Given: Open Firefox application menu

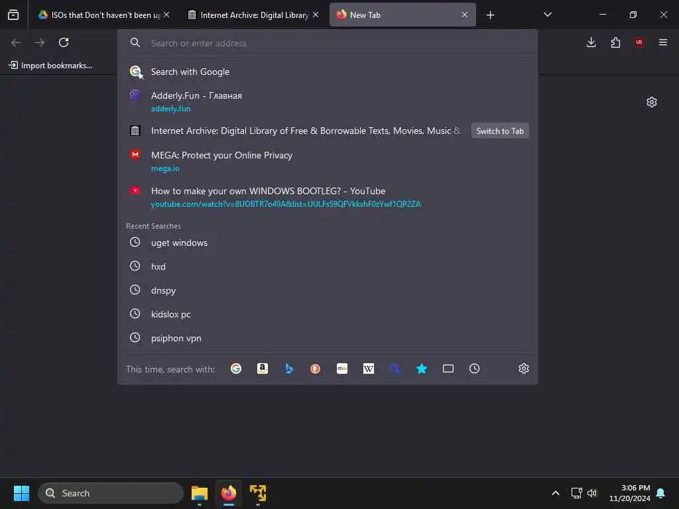Looking at the screenshot, I should [663, 42].
